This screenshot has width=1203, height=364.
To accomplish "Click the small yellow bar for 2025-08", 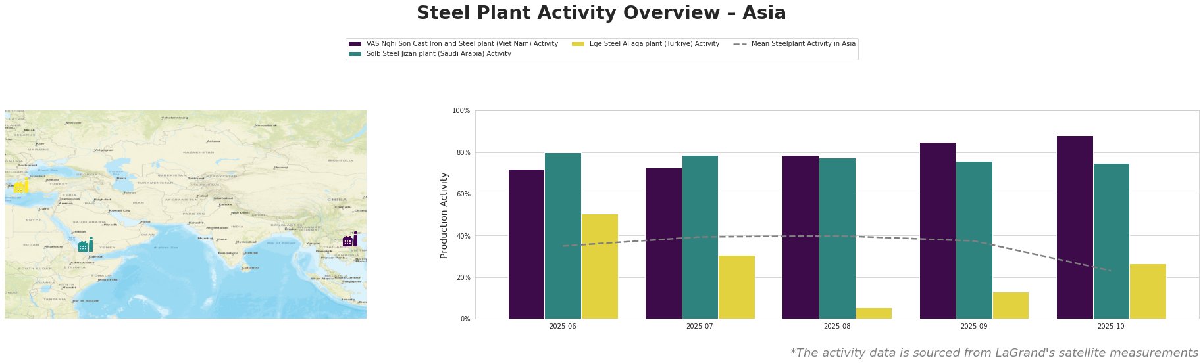I will [x=873, y=313].
